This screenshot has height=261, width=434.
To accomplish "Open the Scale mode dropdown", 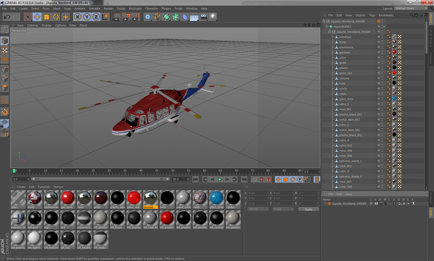I will click(x=283, y=209).
